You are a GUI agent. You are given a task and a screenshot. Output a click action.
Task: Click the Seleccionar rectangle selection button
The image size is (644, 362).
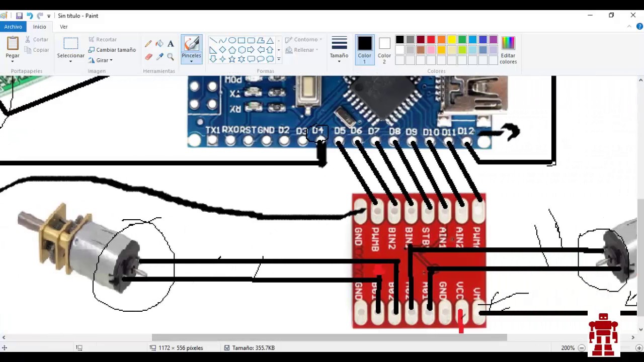click(x=70, y=46)
